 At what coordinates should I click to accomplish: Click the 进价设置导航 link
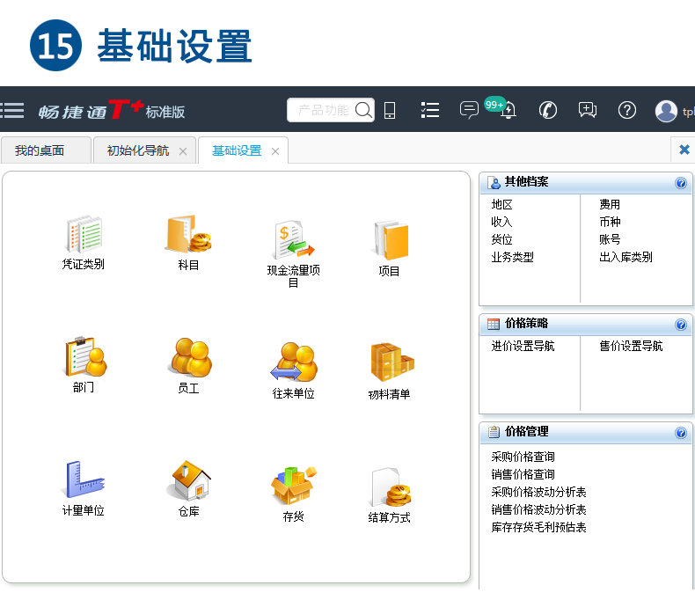[x=523, y=346]
